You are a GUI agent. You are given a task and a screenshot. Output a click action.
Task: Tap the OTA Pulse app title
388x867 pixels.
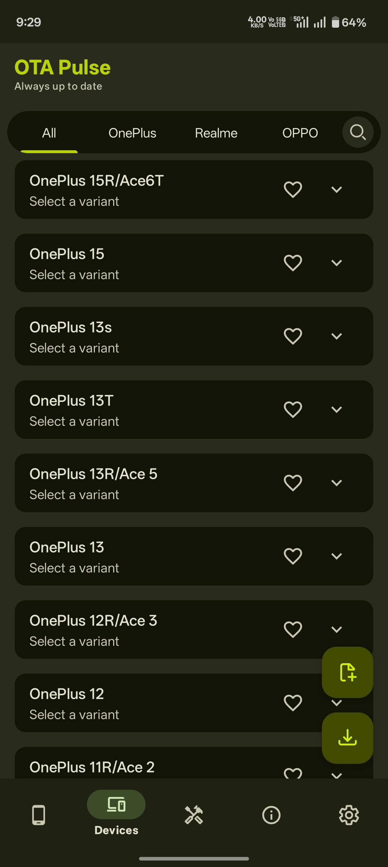(x=62, y=67)
